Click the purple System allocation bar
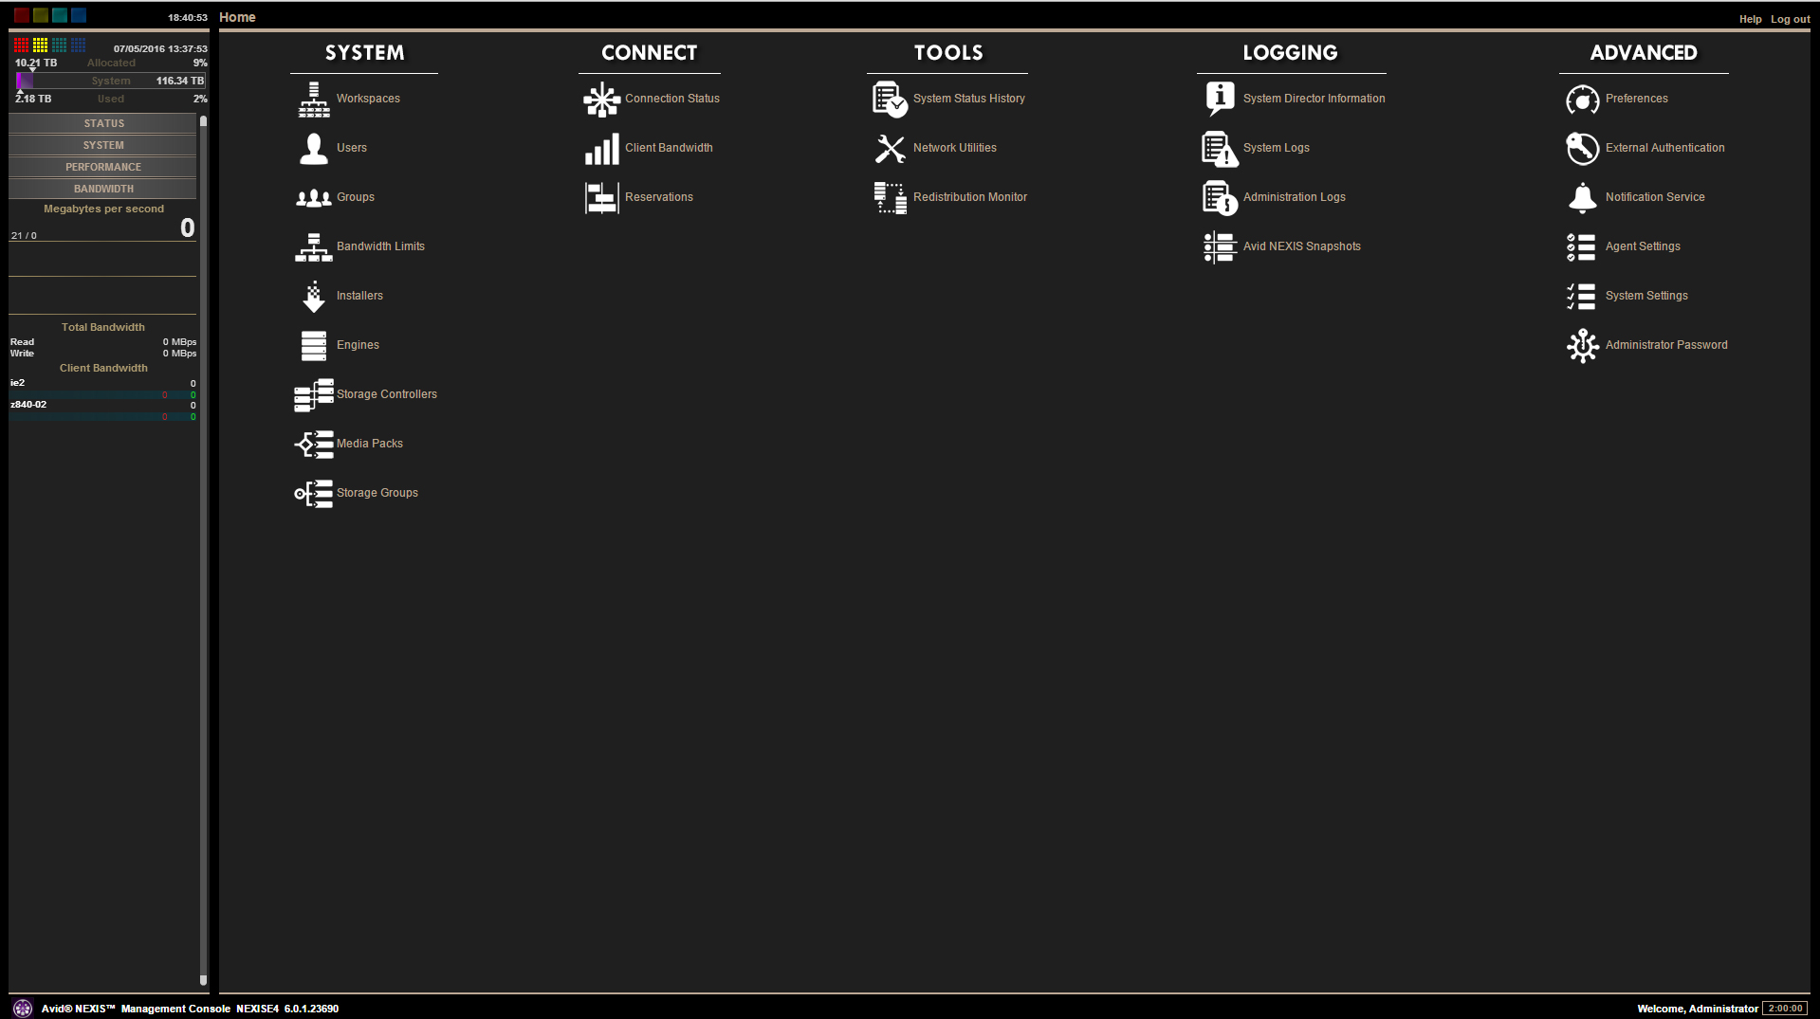This screenshot has height=1019, width=1820. click(x=25, y=81)
